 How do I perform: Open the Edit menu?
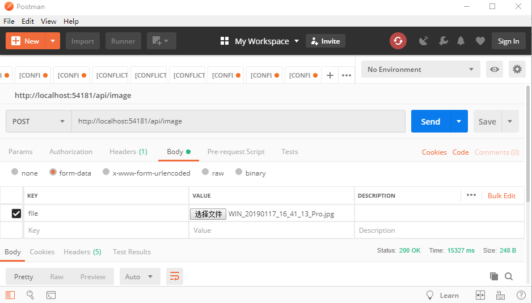(x=28, y=22)
